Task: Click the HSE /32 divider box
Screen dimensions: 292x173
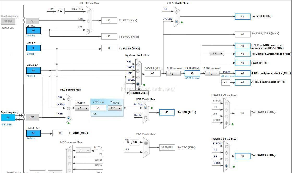Action: [x=60, y=11]
